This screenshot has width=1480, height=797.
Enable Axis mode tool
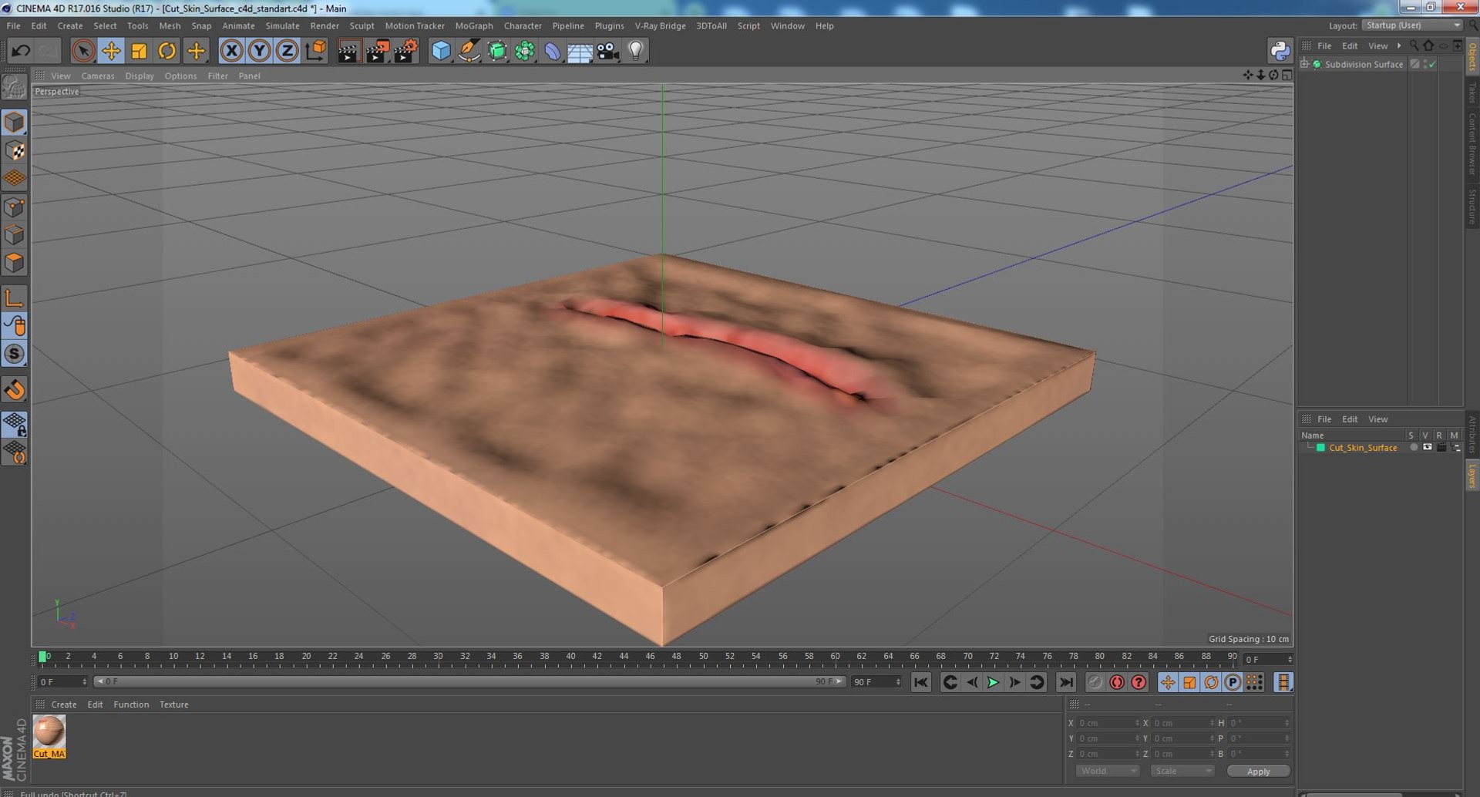click(x=15, y=298)
